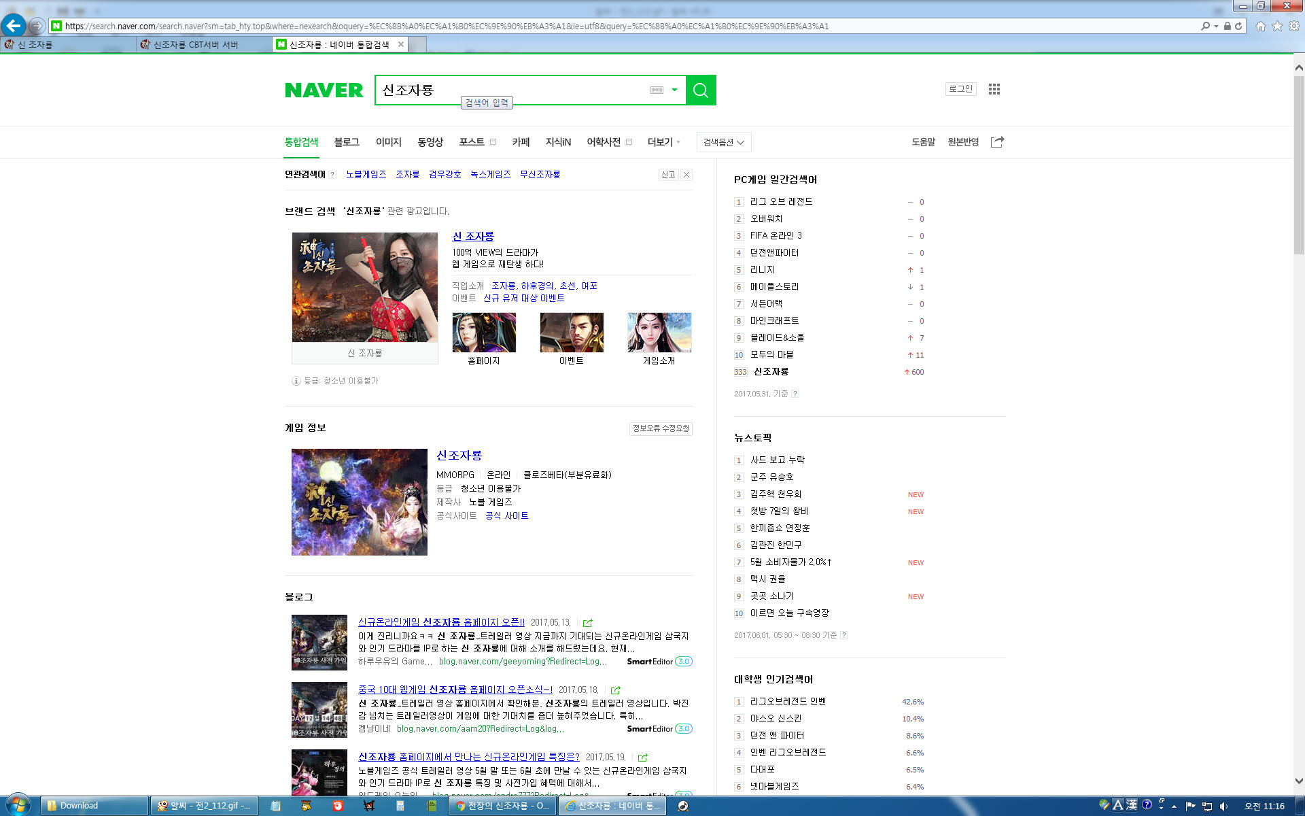
Task: Select the 이미지 search tab
Action: (x=389, y=141)
